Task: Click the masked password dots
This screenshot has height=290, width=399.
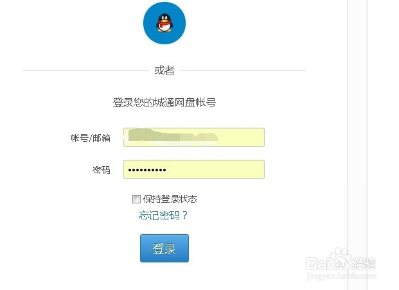Action: 147,170
